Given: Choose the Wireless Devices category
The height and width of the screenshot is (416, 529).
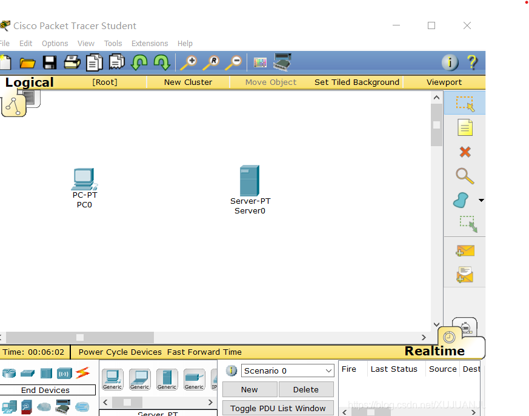Looking at the screenshot, I should [x=64, y=373].
